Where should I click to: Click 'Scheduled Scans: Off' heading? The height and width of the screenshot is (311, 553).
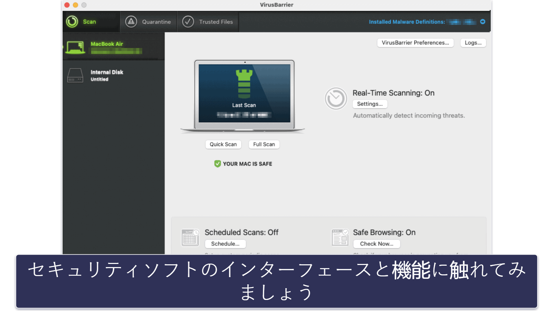tap(242, 232)
